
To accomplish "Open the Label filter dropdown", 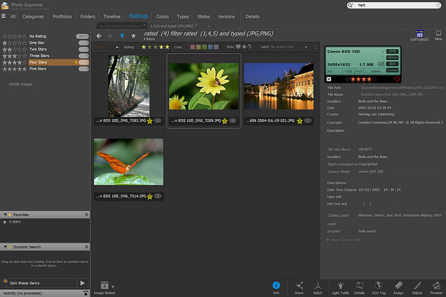I will click(291, 47).
